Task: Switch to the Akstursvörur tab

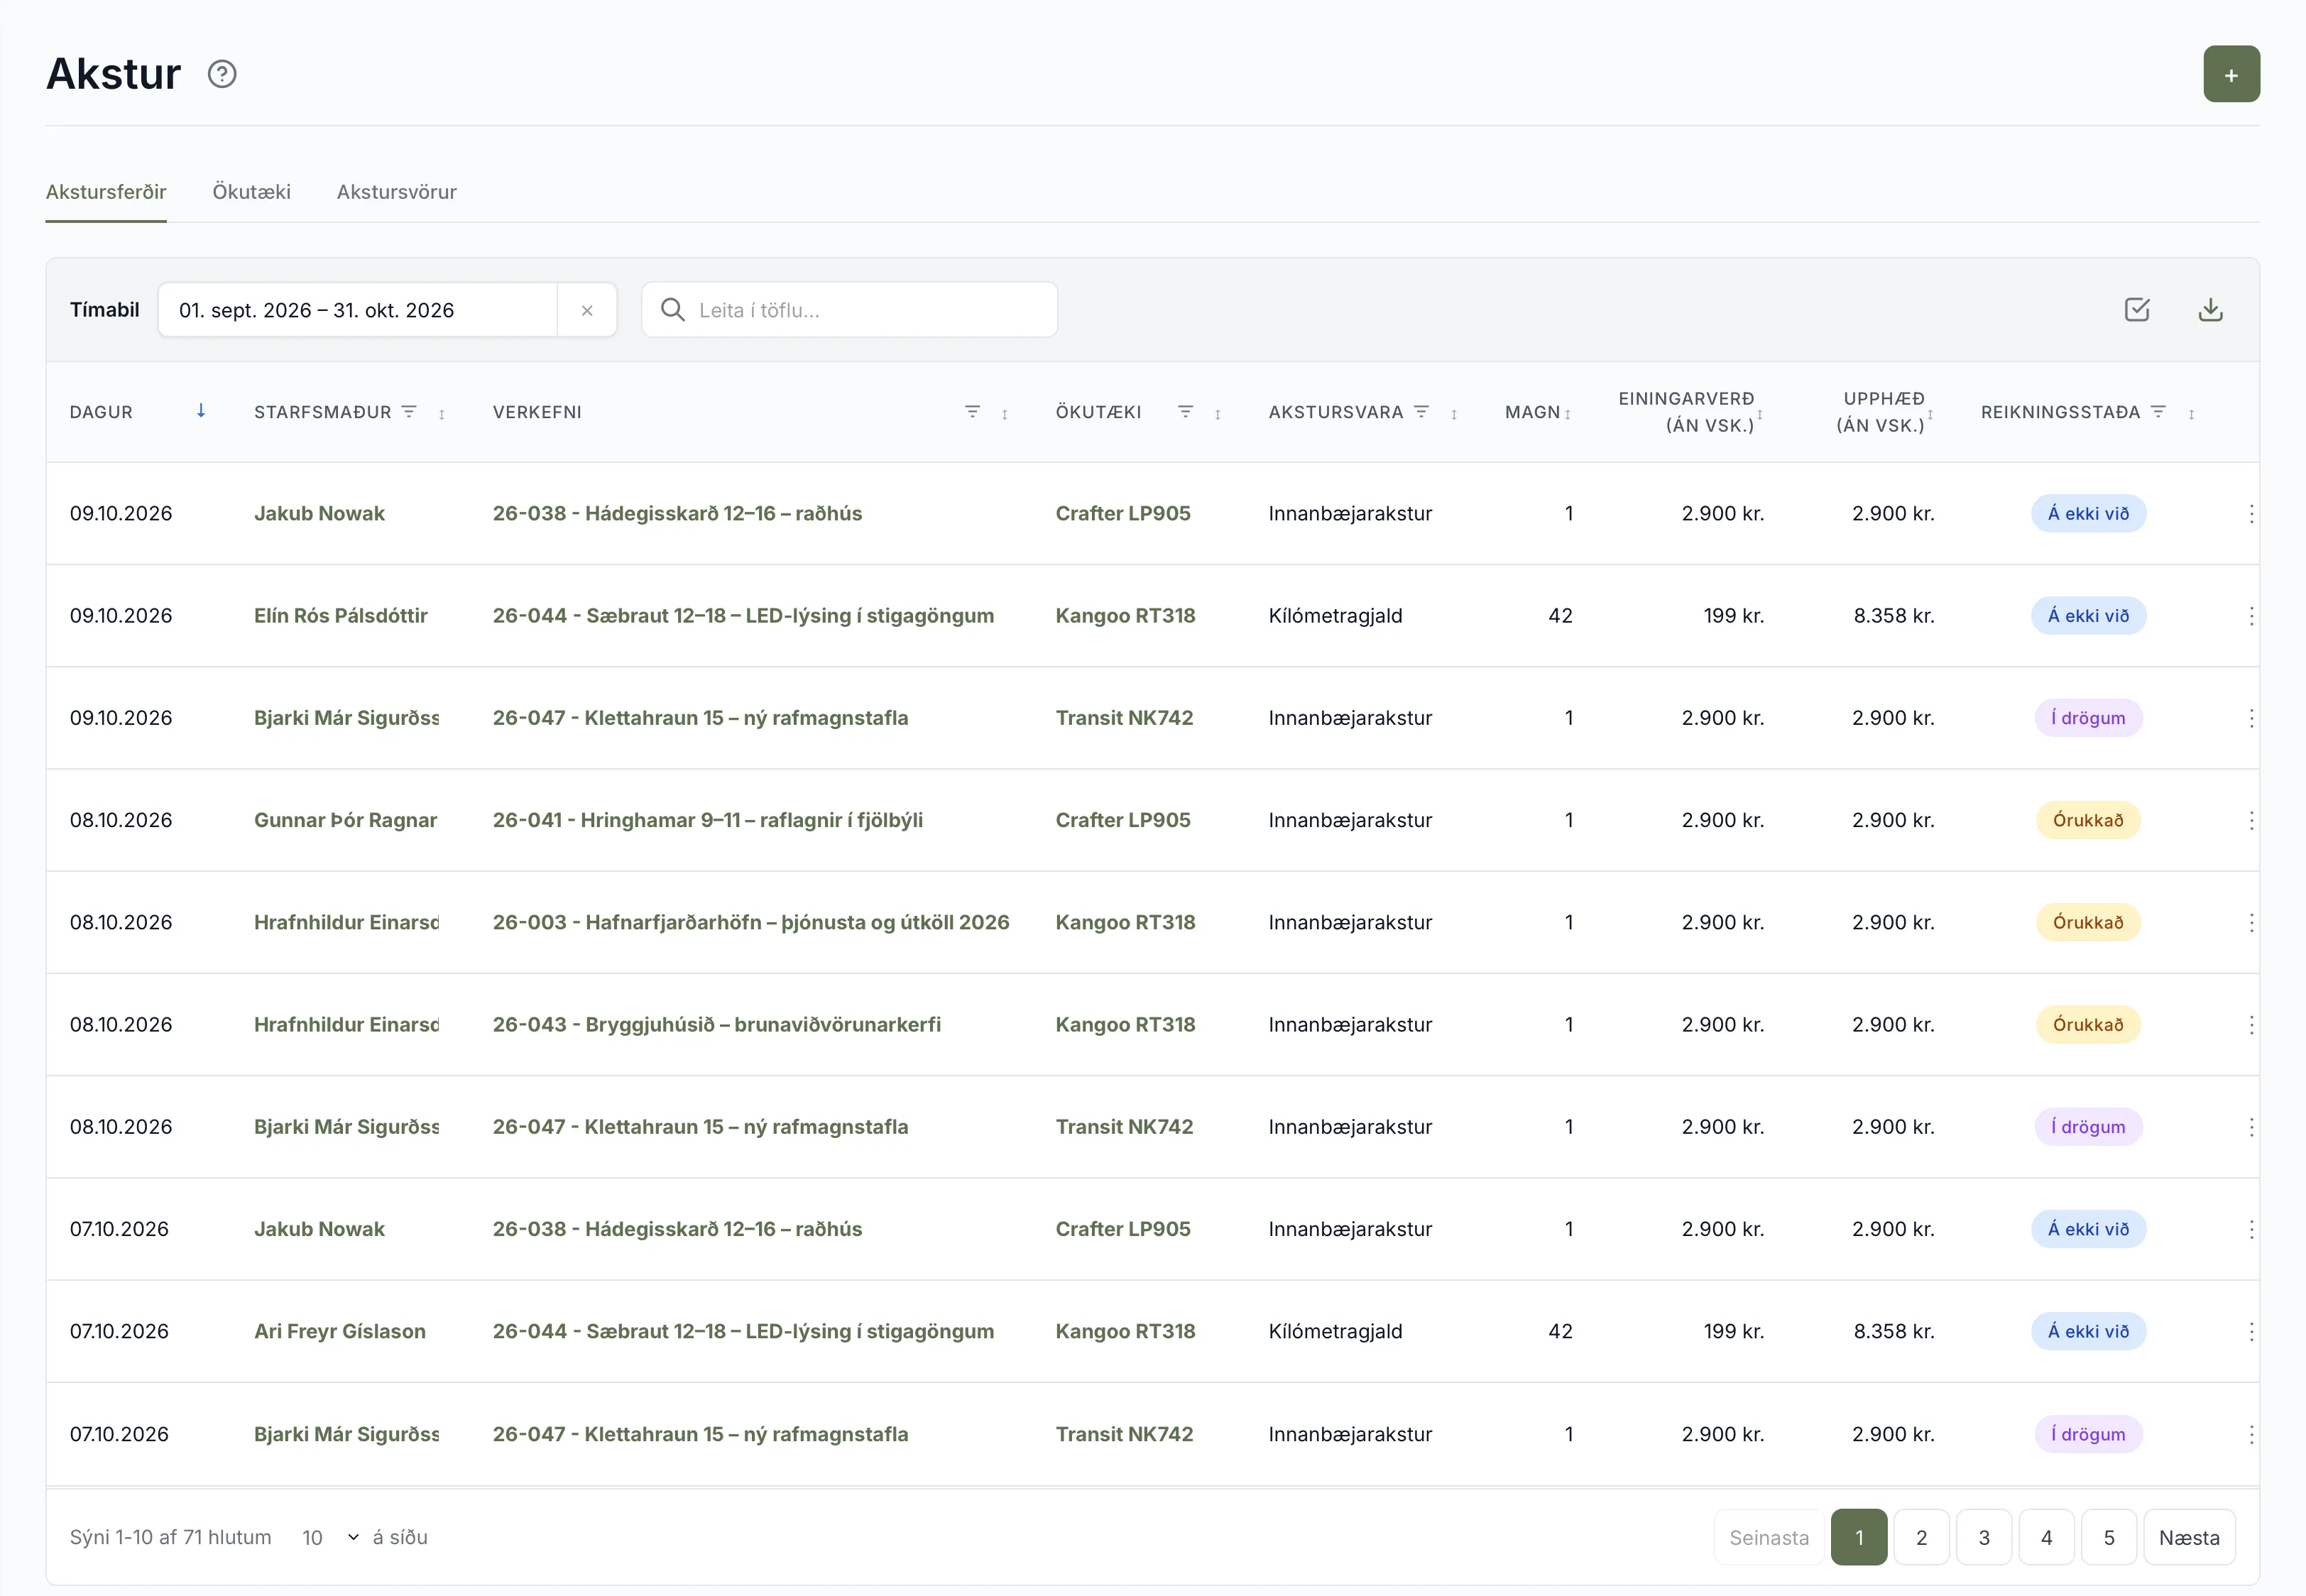Action: coord(396,192)
